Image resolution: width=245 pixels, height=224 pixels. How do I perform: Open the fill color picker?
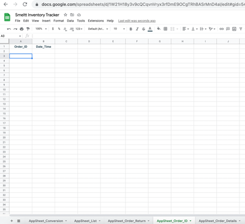point(159,29)
